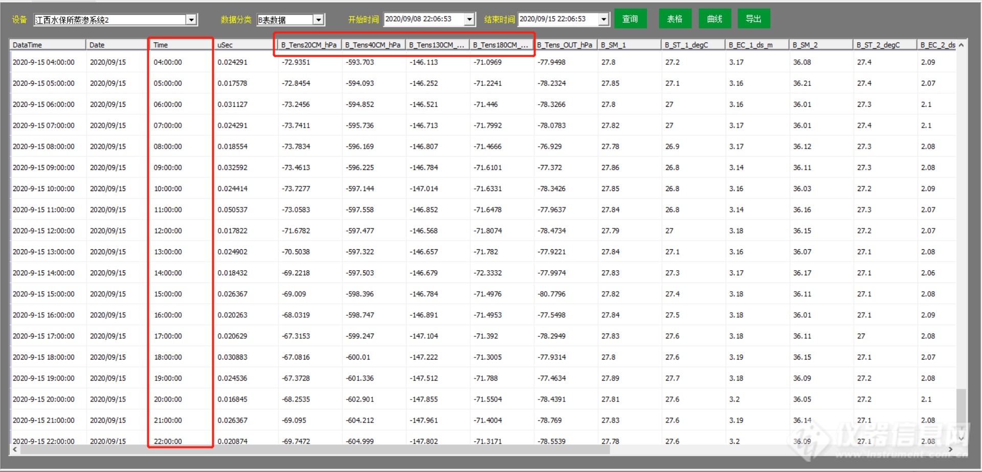Click the green 查询 query button
The image size is (982, 472).
630,19
